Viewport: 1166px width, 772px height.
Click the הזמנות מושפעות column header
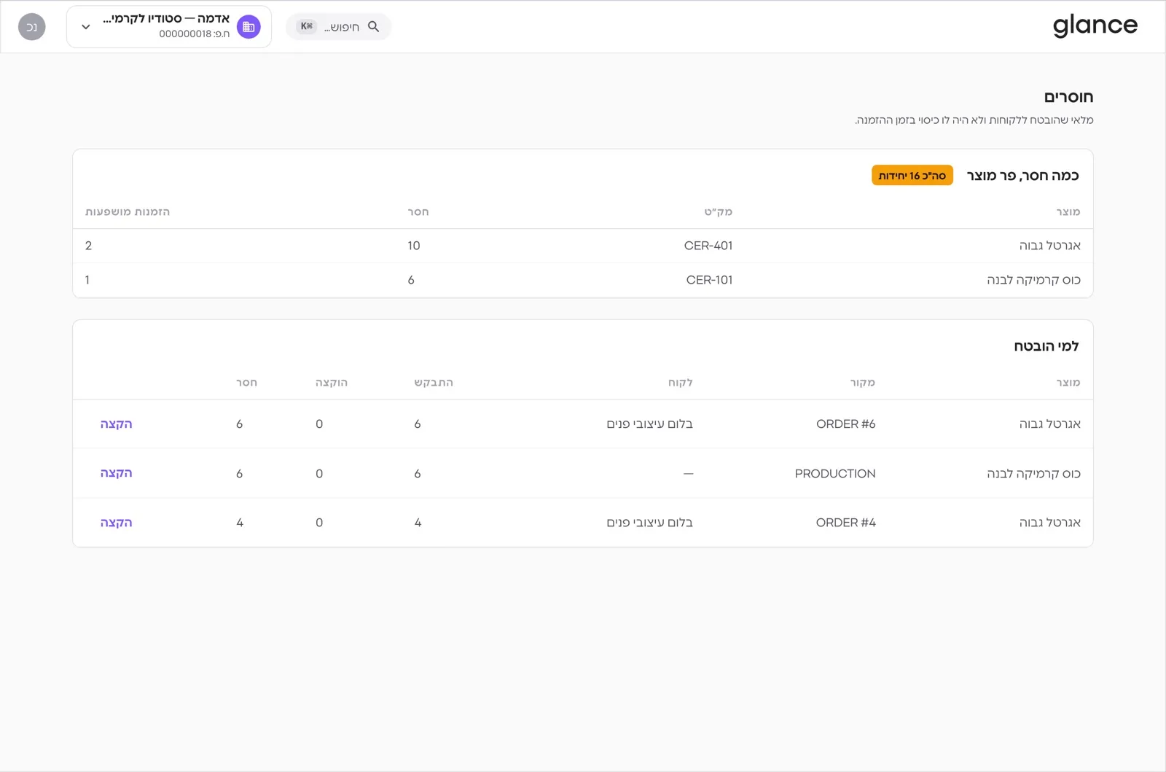point(128,211)
